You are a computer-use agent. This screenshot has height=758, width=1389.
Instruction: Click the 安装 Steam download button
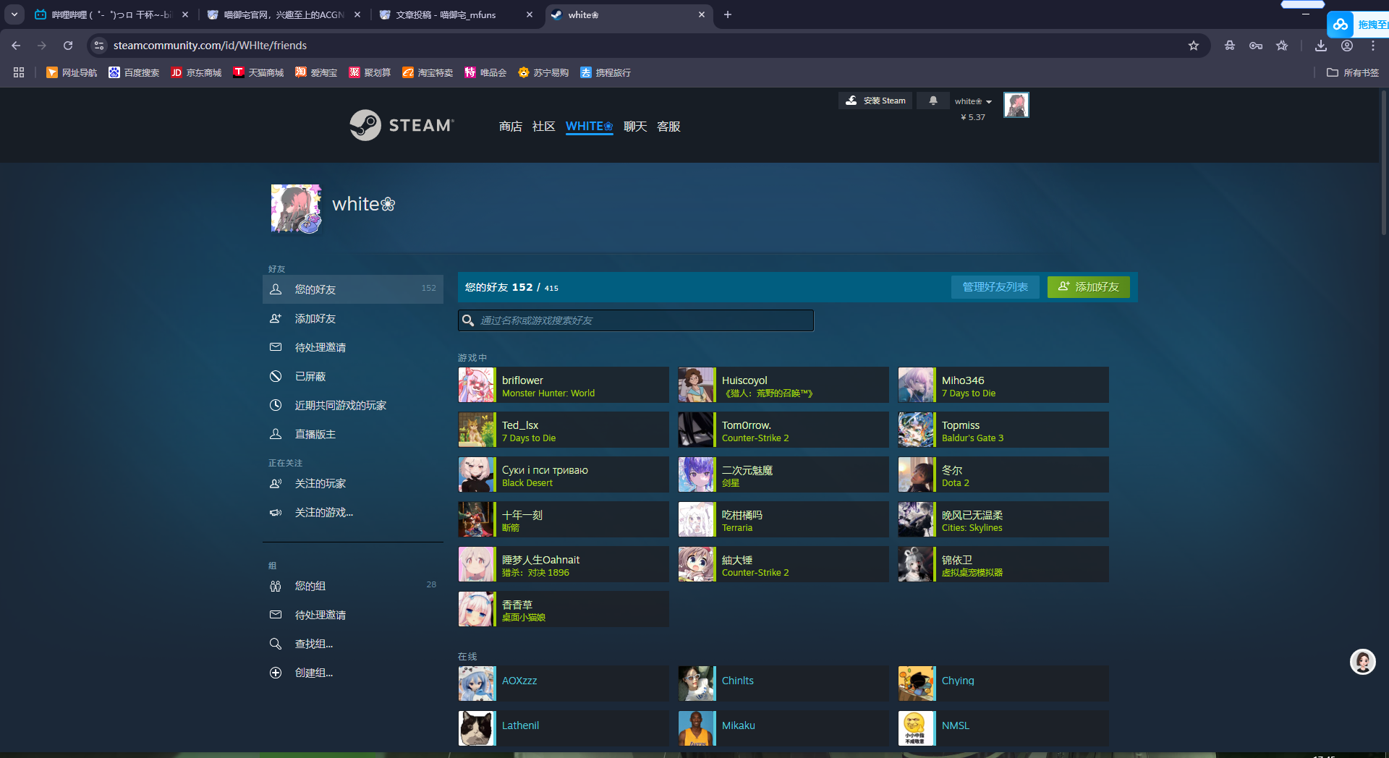(x=875, y=101)
